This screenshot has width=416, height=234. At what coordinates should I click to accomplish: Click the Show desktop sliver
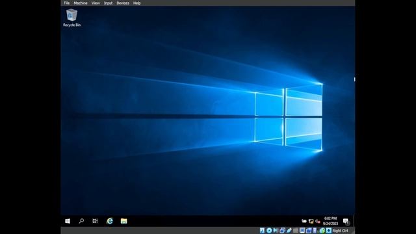(354, 221)
